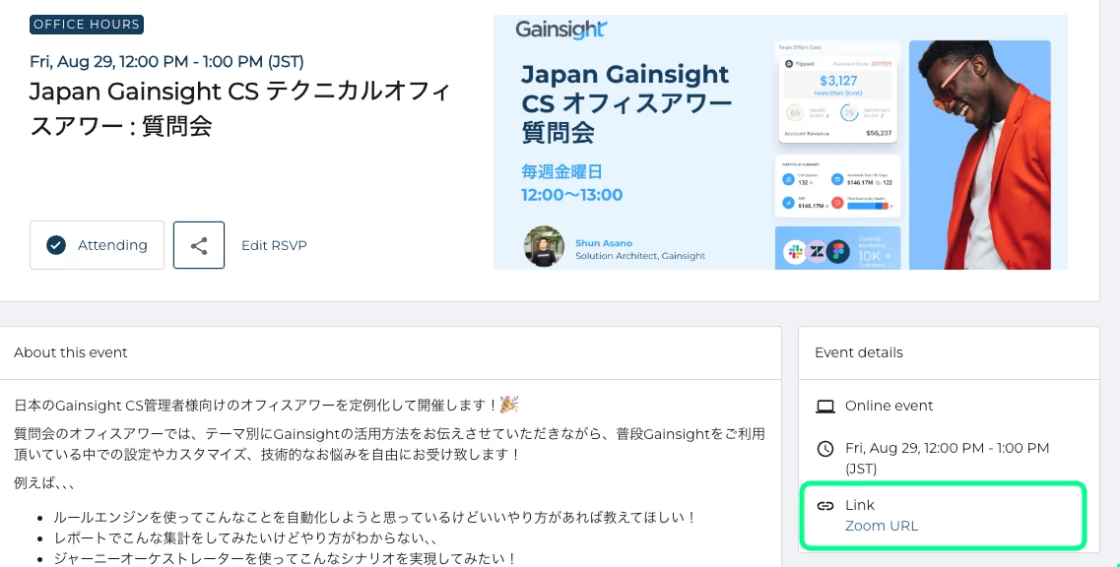Click the Attending button
Viewport: 1120px width, 567px height.
97,245
